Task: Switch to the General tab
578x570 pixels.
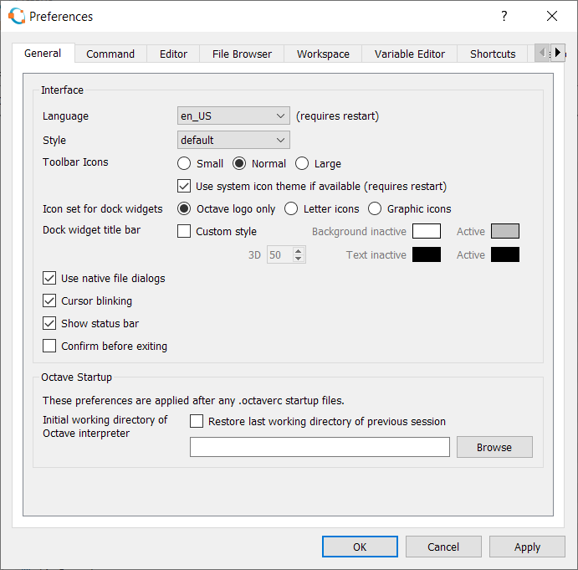Action: click(43, 54)
